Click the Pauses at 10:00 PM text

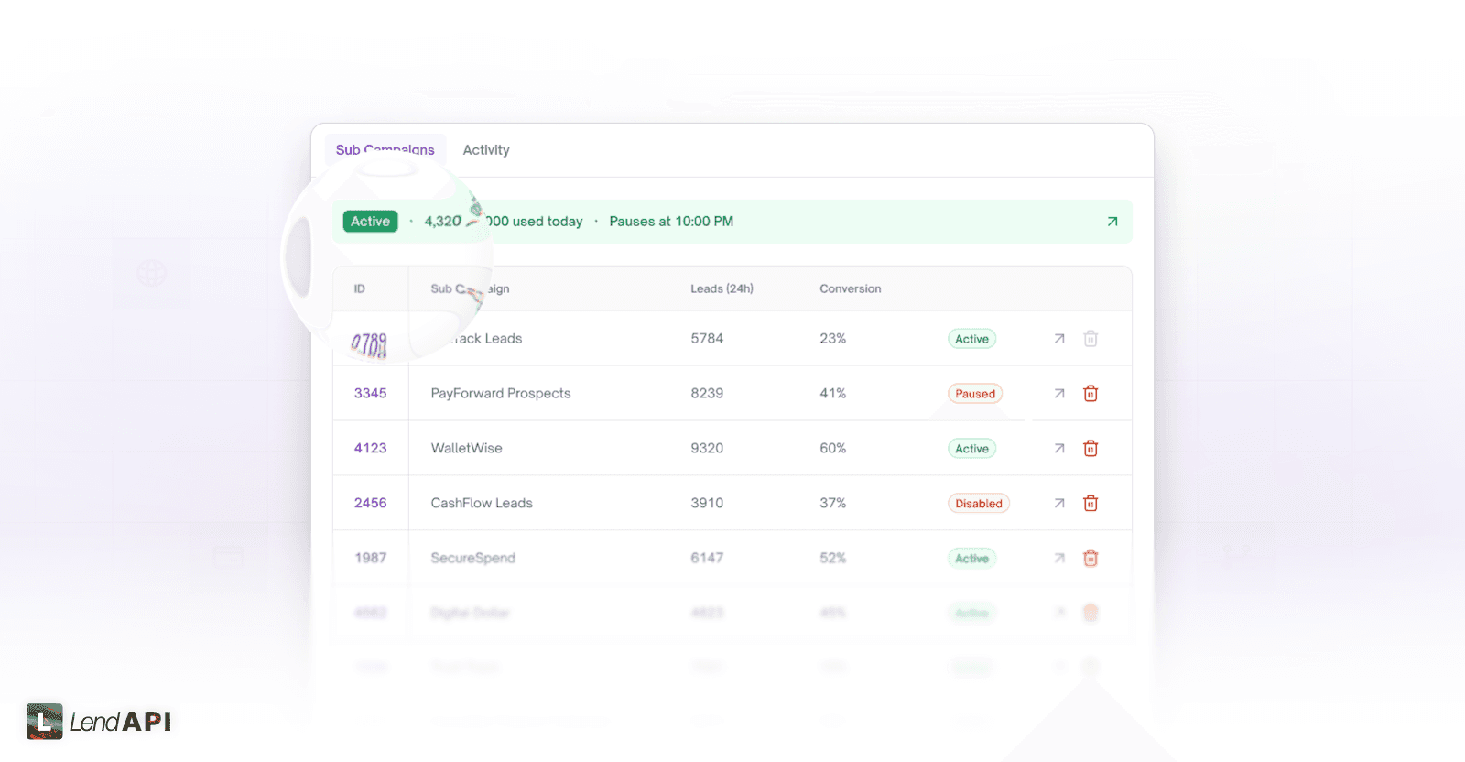671,222
